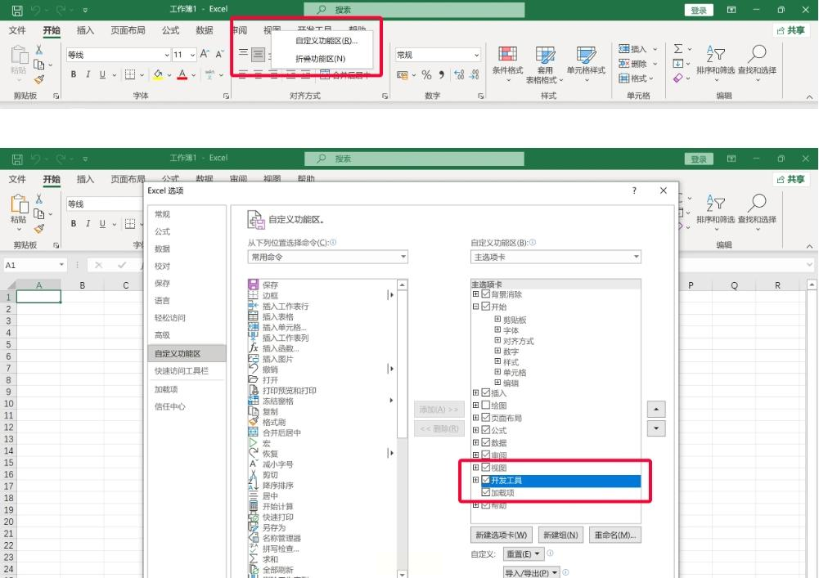Click the help question mark in Excel Options
Screen dimensions: 819x578
[x=634, y=190]
